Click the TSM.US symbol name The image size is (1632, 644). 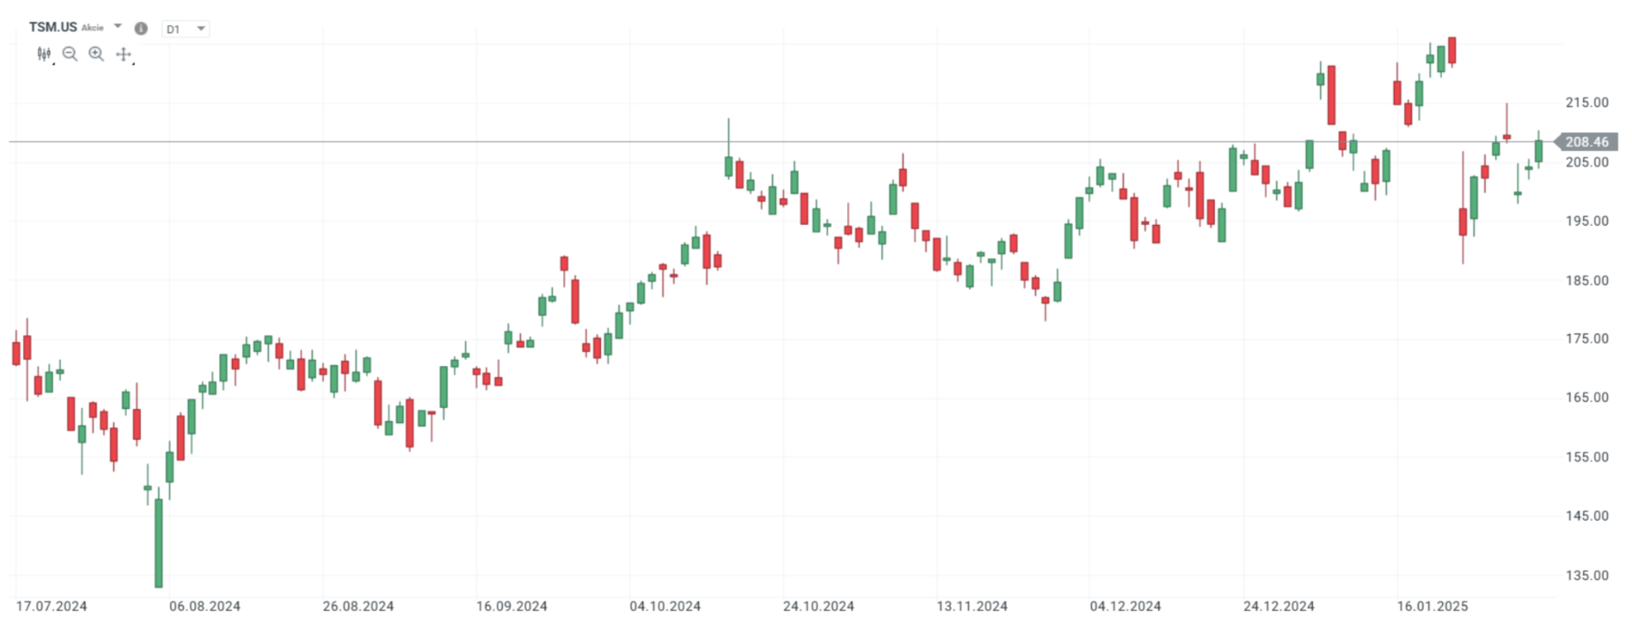(53, 27)
